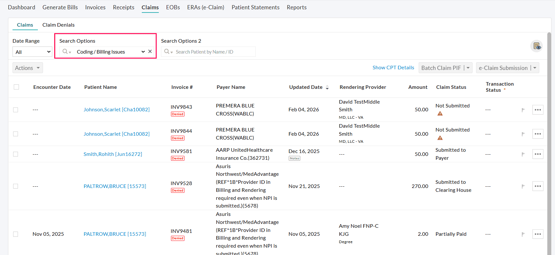
Task: Click warning icon under INV9843 Not Submitted
Action: click(x=440, y=114)
